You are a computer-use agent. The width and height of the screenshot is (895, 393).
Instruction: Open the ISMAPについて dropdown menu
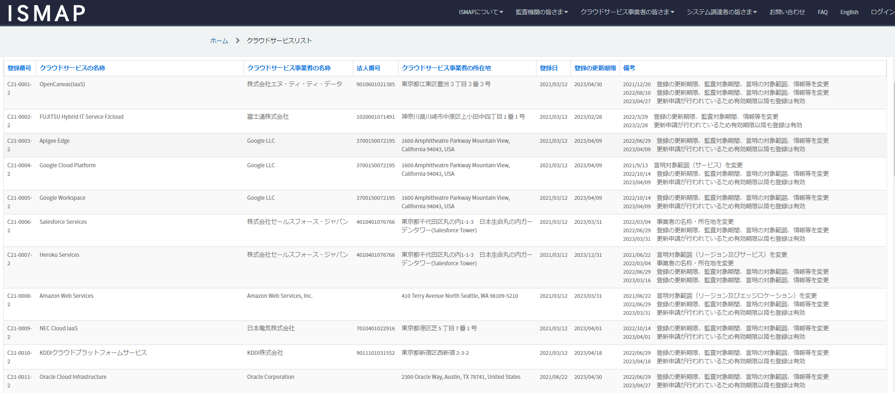click(480, 12)
